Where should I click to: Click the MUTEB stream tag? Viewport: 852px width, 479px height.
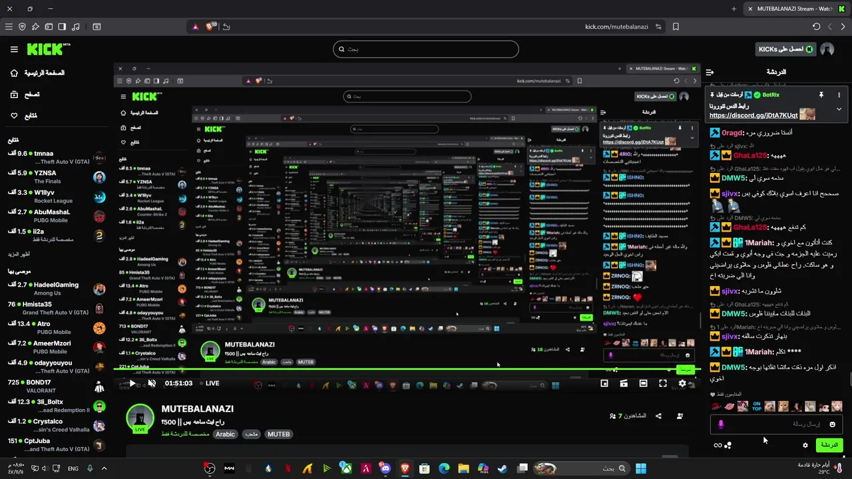(278, 434)
